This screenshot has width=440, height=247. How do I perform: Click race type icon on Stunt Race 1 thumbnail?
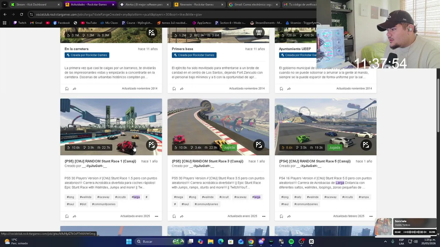click(x=152, y=145)
